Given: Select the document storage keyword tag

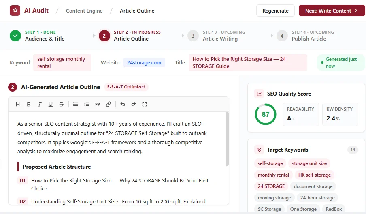Looking at the screenshot, I should pyautogui.click(x=313, y=186).
